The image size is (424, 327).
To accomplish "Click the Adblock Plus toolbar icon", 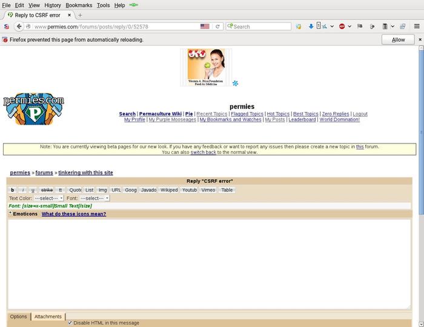I will pyautogui.click(x=342, y=27).
